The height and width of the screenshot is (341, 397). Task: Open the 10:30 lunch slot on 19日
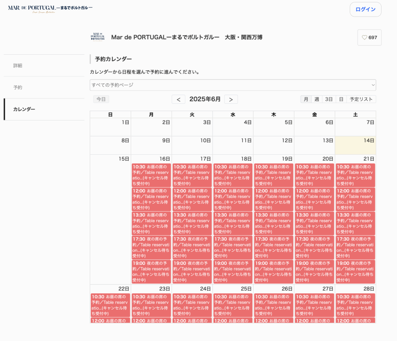click(x=274, y=175)
